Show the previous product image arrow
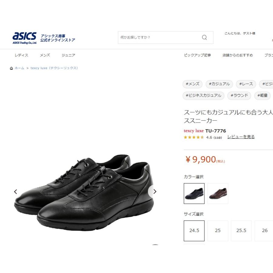Image resolution: width=273 pixels, height=273 pixels. (x=15, y=191)
